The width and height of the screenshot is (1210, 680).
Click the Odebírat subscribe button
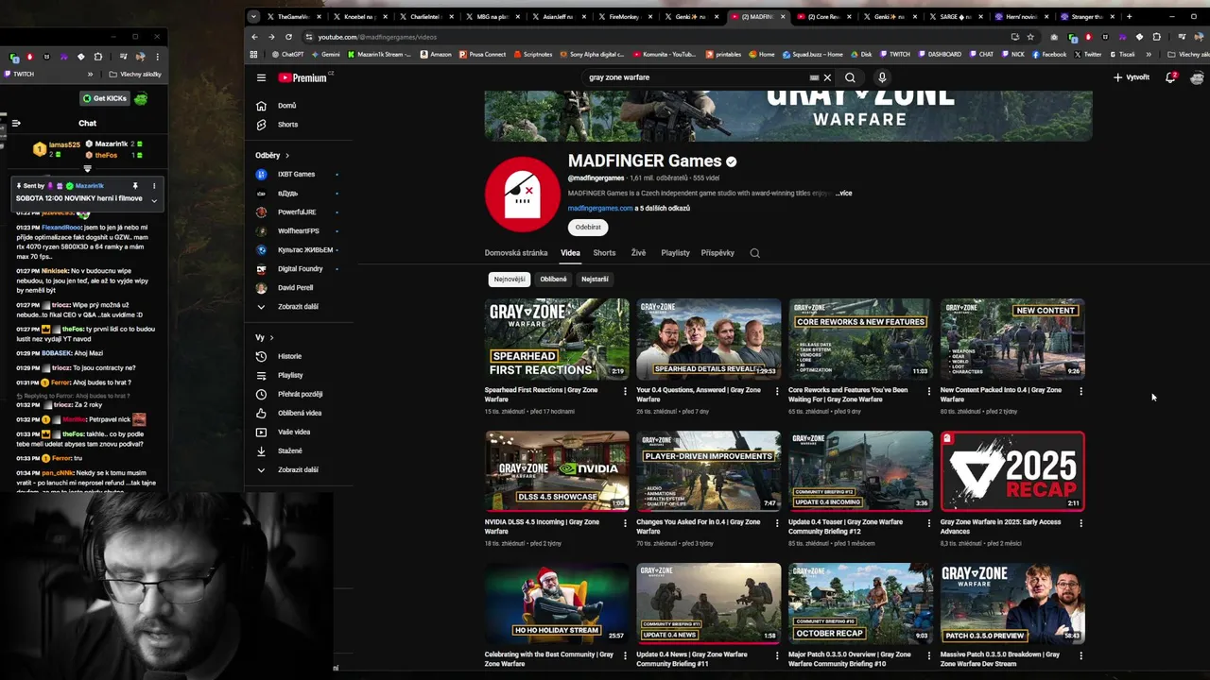point(588,227)
